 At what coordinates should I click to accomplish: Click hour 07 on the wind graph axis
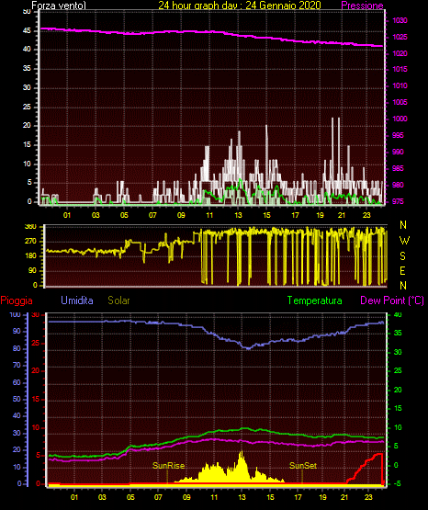pos(152,215)
